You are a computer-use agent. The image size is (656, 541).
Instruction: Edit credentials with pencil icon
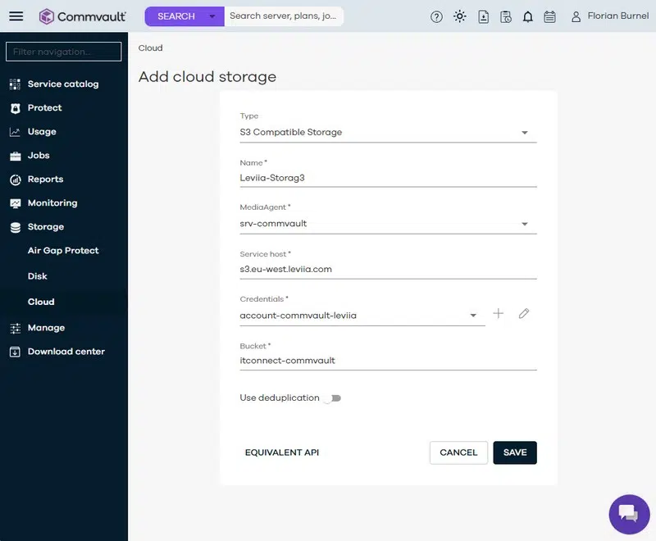point(524,314)
